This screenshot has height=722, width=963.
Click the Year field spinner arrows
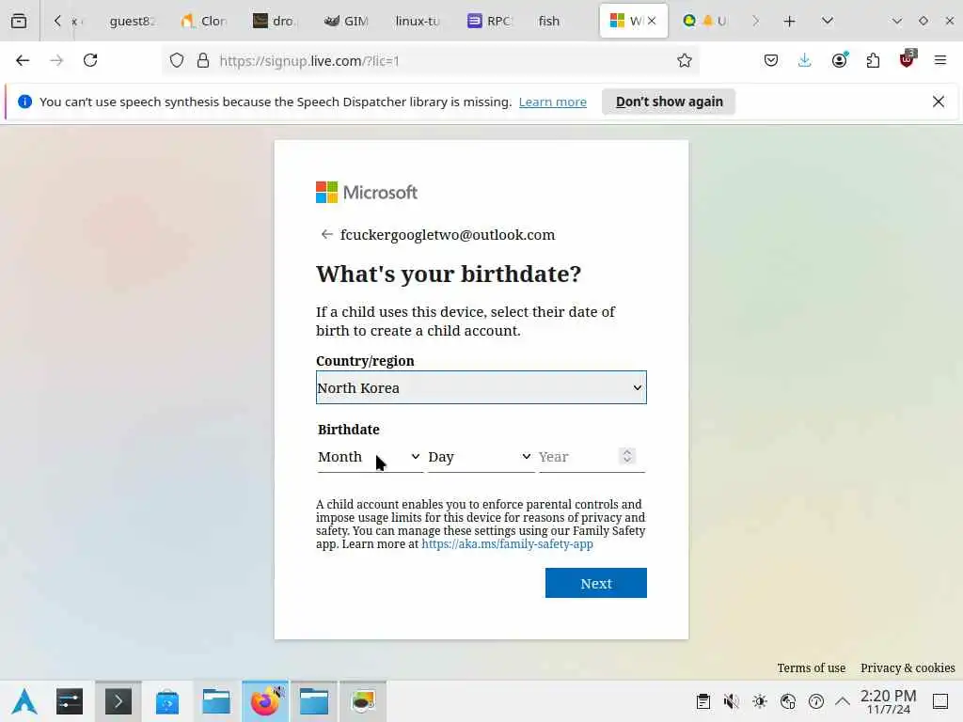click(627, 456)
